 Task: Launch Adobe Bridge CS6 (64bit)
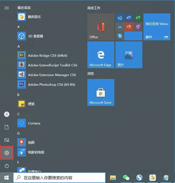click(42, 56)
